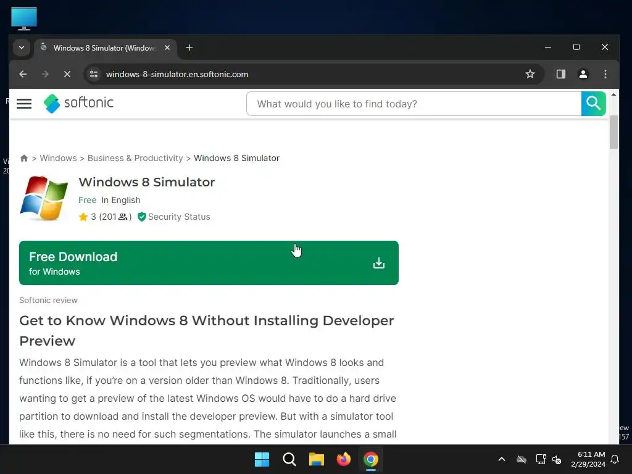Select the This PC desktop icon
Screen dimensions: 632x474
pos(24,19)
